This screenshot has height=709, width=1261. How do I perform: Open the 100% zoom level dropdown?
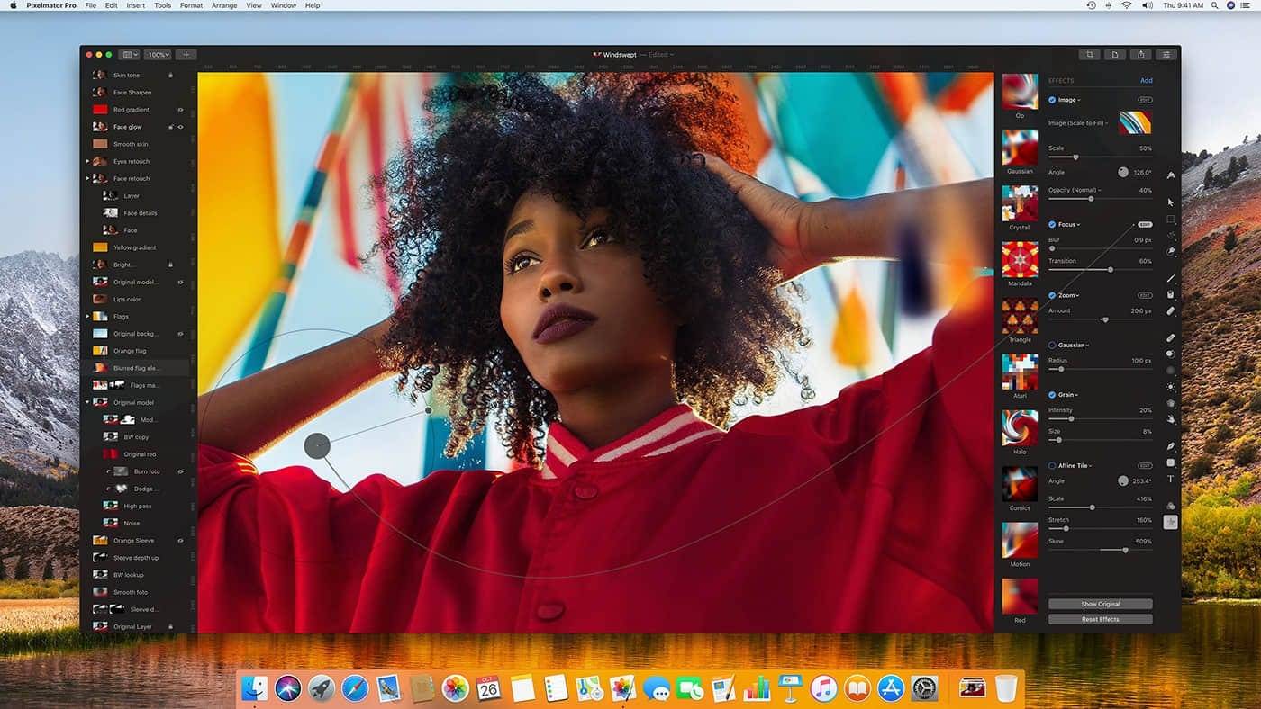(x=158, y=55)
